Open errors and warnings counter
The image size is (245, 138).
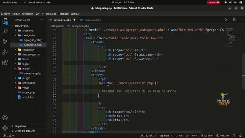click(x=8, y=136)
